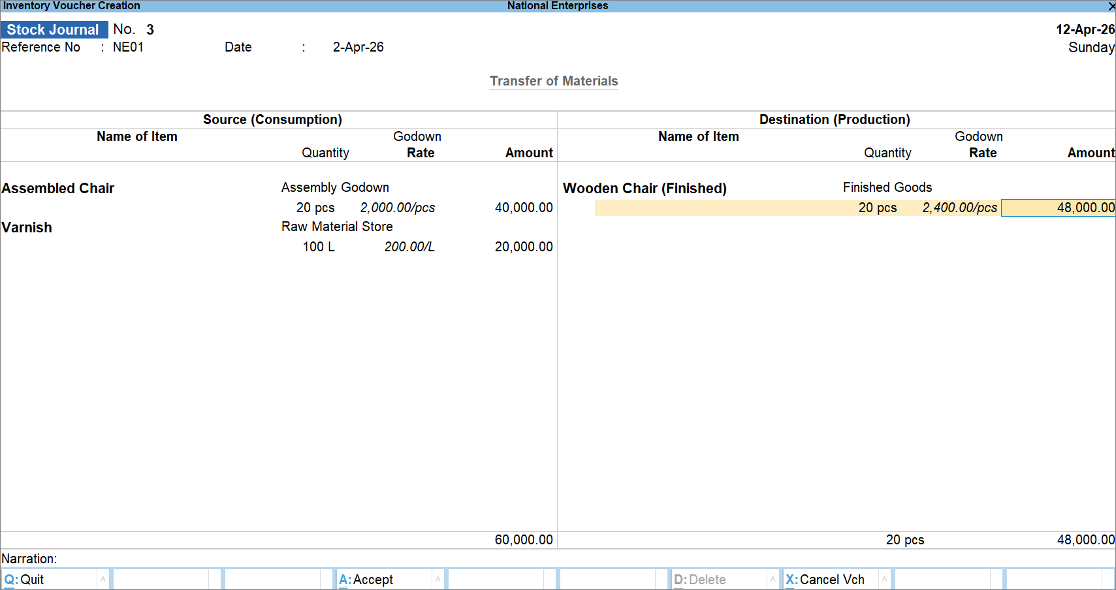Click the Reference No value NE01

pyautogui.click(x=128, y=47)
